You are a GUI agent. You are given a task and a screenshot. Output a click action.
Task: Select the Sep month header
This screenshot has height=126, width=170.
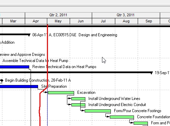click(x=149, y=21)
